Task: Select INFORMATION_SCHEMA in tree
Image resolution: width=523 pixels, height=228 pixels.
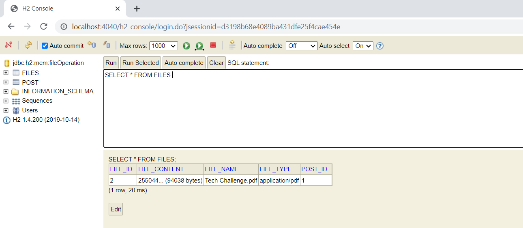Action: (x=58, y=91)
